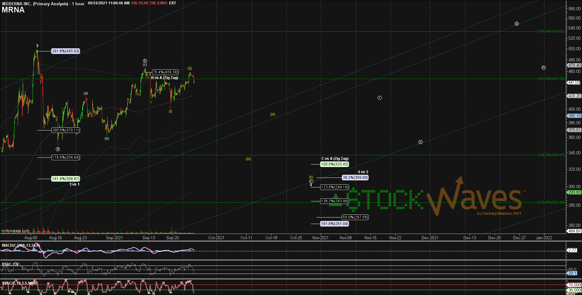
Task: Click the Jan-2022 date on time axis
Action: (x=544, y=238)
